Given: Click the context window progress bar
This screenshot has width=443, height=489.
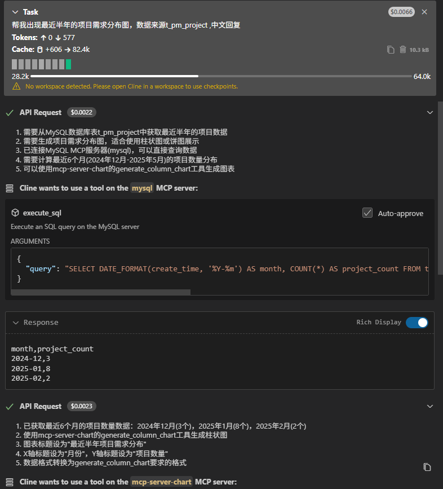Looking at the screenshot, I should tap(221, 76).
